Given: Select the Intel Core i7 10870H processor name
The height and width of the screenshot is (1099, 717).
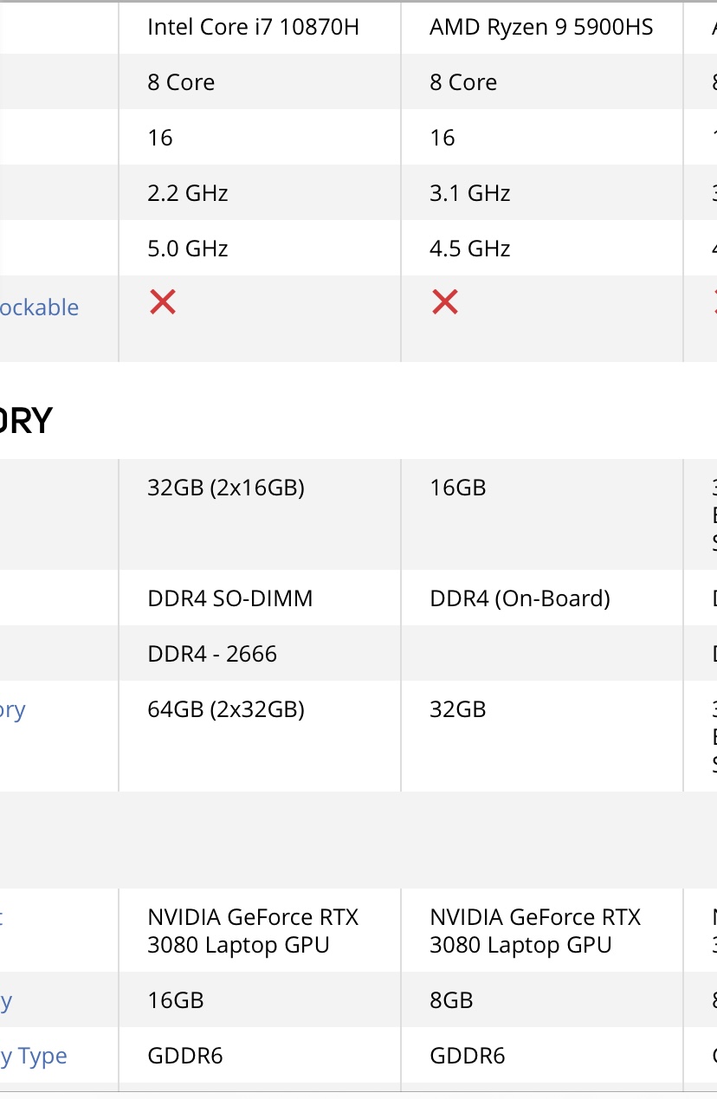Looking at the screenshot, I should tap(253, 27).
